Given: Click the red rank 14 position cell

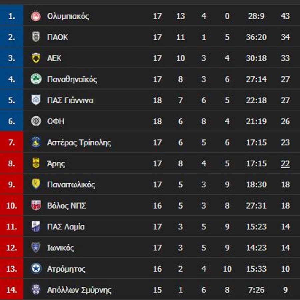Looking at the screenshot, I should [12, 290].
